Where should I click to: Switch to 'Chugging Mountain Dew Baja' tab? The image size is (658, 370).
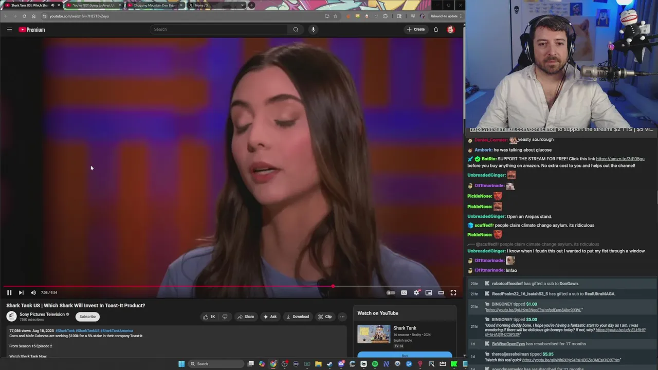click(x=154, y=5)
